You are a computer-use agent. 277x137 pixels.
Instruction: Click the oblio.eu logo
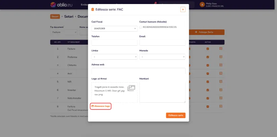tap(61, 5)
